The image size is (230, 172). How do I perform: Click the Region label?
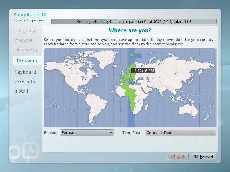click(51, 133)
